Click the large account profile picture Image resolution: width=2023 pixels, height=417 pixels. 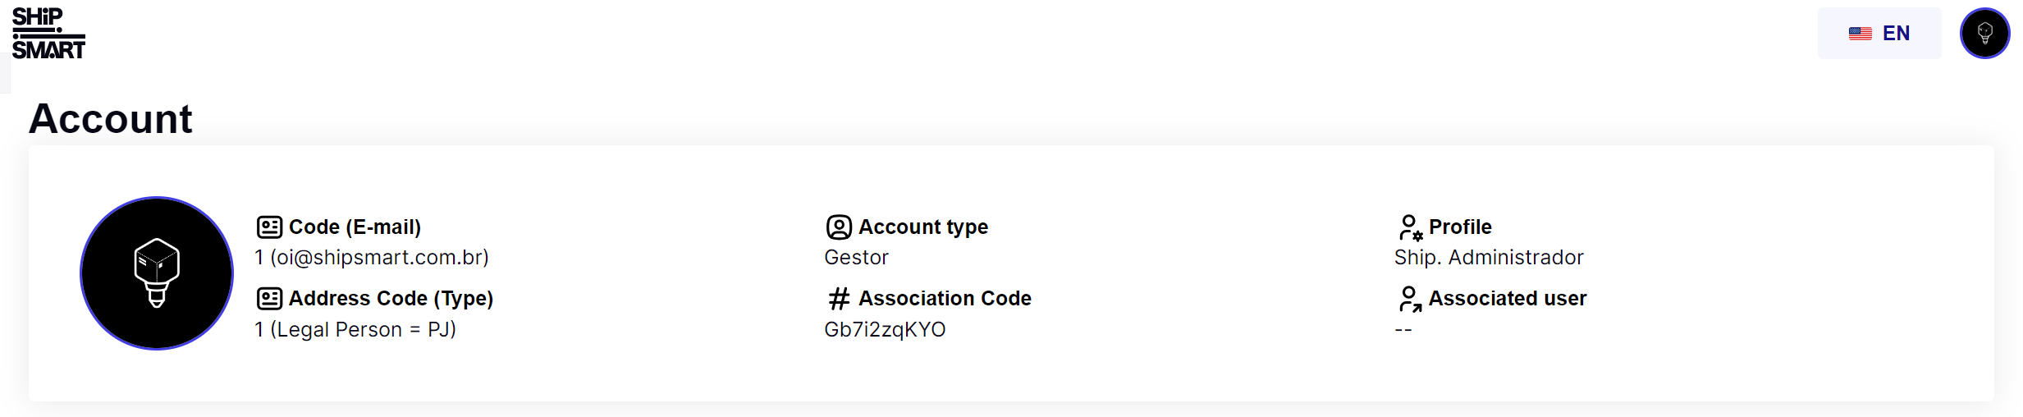pyautogui.click(x=157, y=273)
